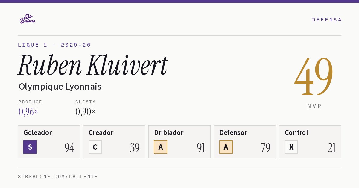The image size is (359, 188).
Task: Click the Ligue 1 · 2025-26 label
Action: pyautogui.click(x=54, y=45)
